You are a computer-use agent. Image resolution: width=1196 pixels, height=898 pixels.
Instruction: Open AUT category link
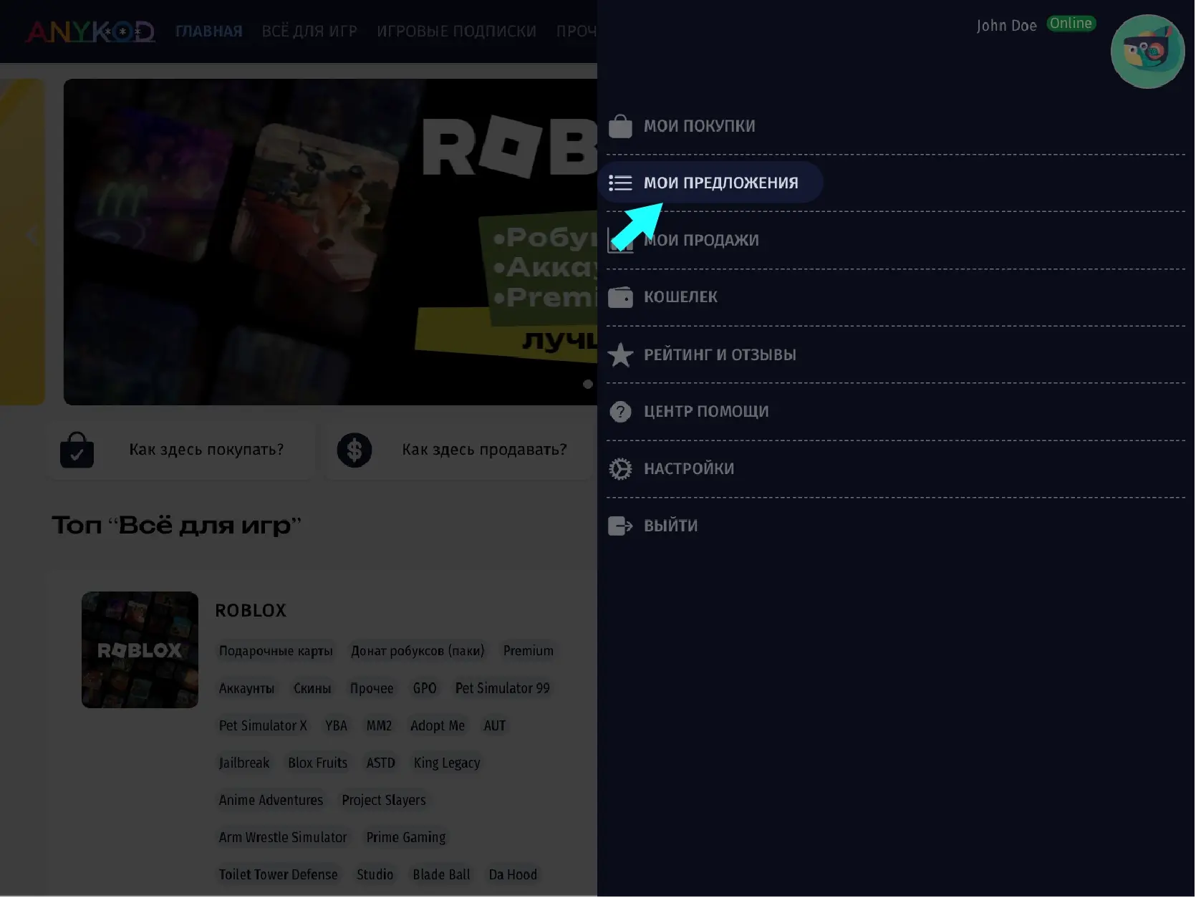click(x=495, y=725)
